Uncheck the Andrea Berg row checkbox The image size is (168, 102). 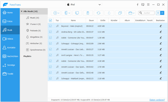pyautogui.click(x=50, y=32)
